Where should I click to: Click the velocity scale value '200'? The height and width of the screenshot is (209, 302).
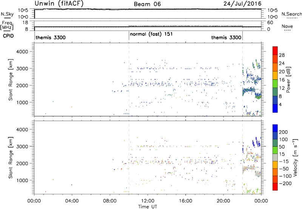[x=284, y=132]
